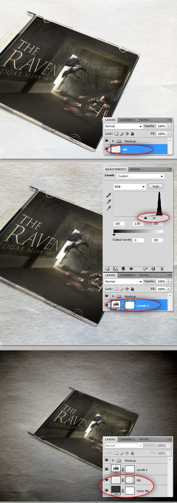Click the gray midtone input slider handle

[154, 218]
